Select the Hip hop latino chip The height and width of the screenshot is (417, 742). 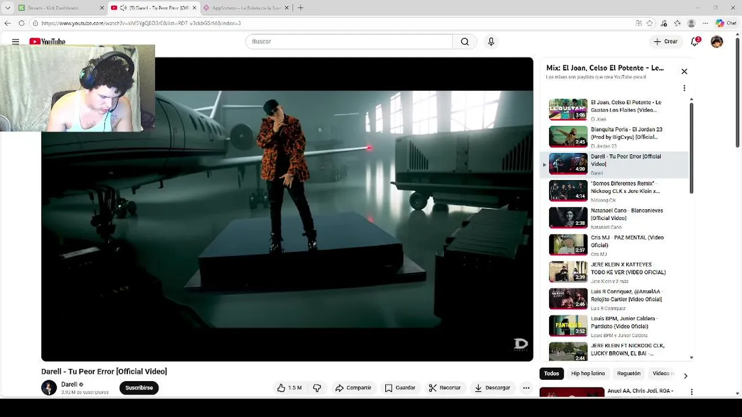tap(588, 374)
